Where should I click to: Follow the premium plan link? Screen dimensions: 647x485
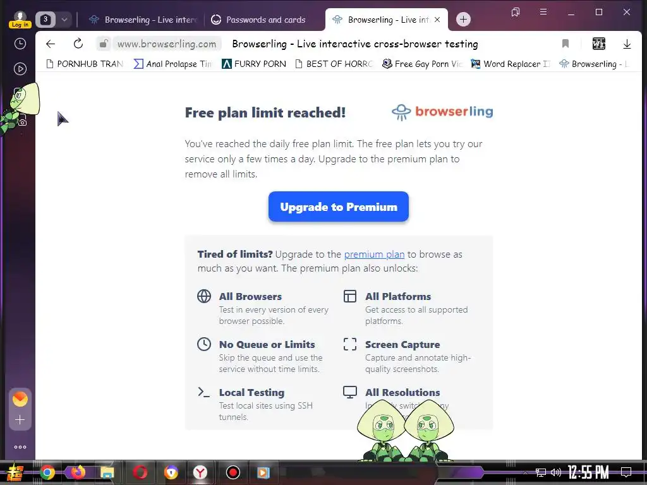coord(374,254)
